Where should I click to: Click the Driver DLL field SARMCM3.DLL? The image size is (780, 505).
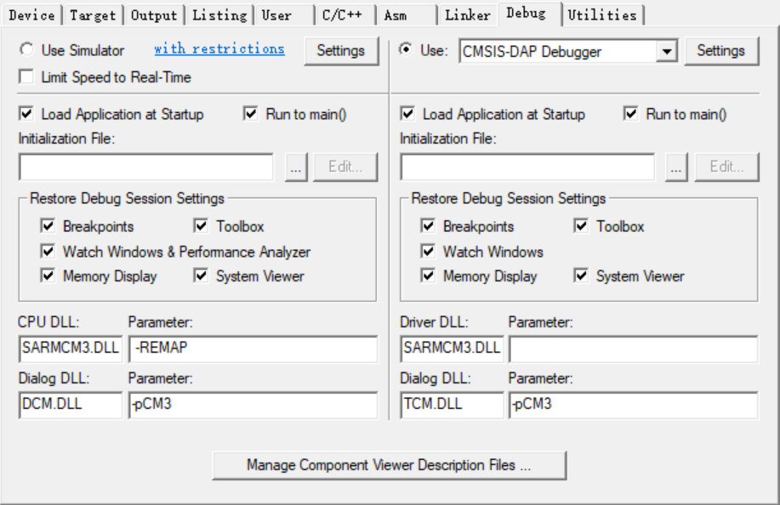(x=452, y=349)
